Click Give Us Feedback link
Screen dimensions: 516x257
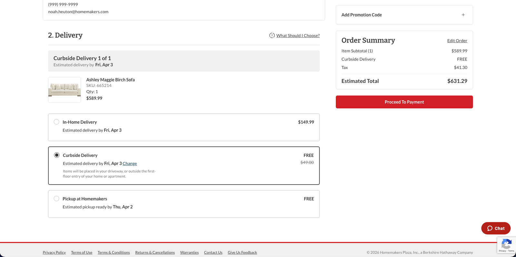pyautogui.click(x=242, y=252)
